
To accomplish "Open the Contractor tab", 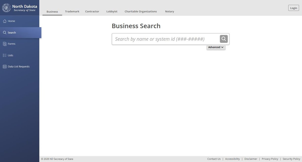I will [x=92, y=12].
